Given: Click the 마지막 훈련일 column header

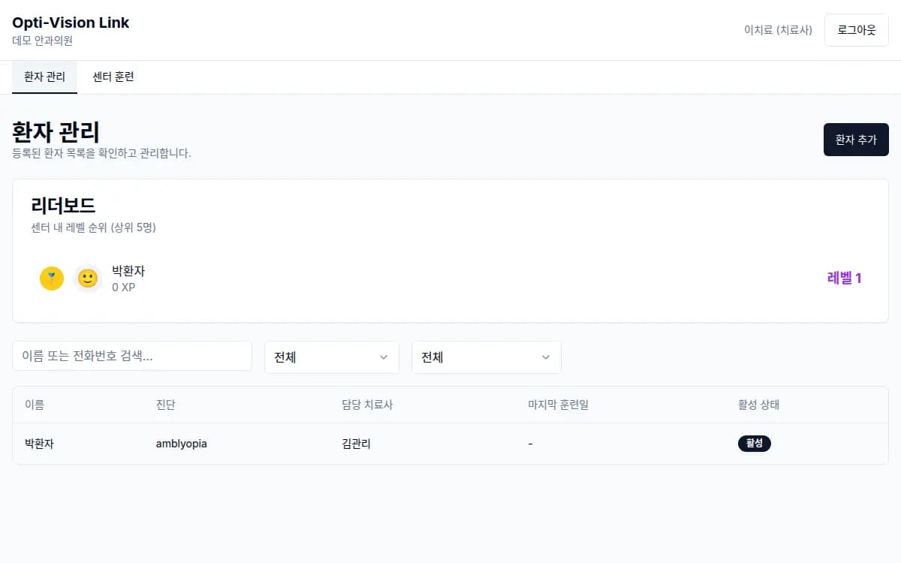Looking at the screenshot, I should 558,405.
